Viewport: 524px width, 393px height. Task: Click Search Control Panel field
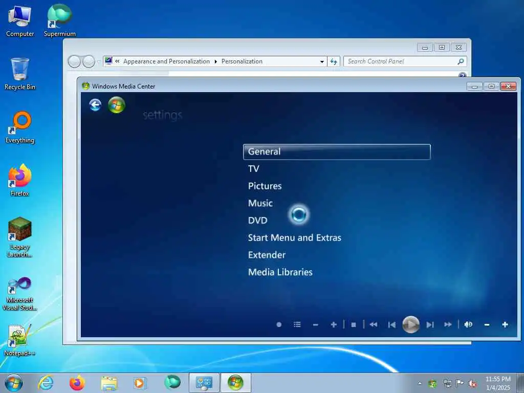tap(401, 61)
